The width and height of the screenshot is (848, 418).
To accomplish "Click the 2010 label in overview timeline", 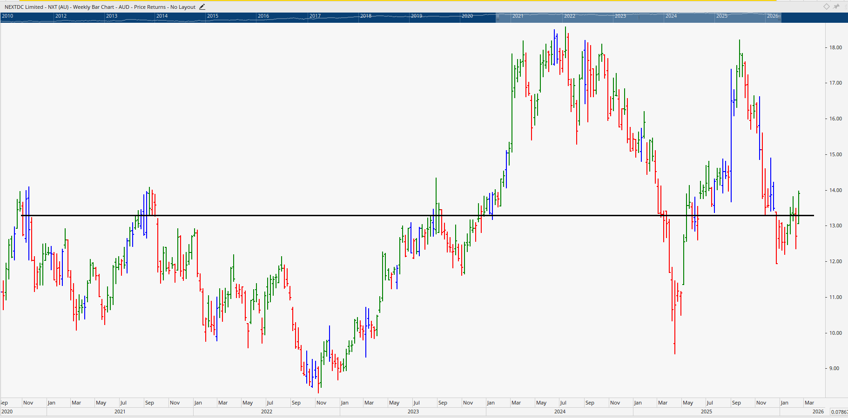I will point(7,16).
